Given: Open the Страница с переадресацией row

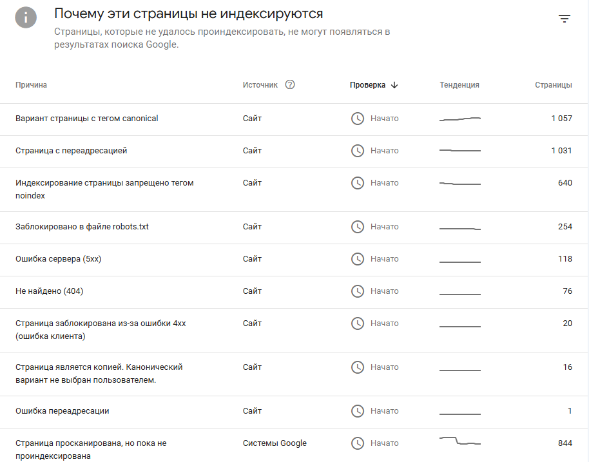Looking at the screenshot, I should coord(72,151).
